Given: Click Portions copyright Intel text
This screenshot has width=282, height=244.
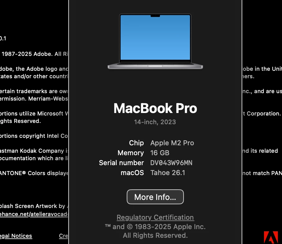Looking at the screenshot, I should tap(34, 136).
